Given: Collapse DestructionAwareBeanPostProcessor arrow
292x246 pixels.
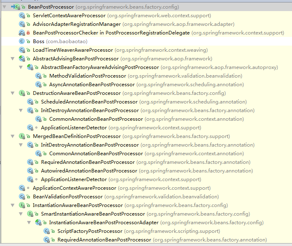Looking at the screenshot, I should [12, 93].
